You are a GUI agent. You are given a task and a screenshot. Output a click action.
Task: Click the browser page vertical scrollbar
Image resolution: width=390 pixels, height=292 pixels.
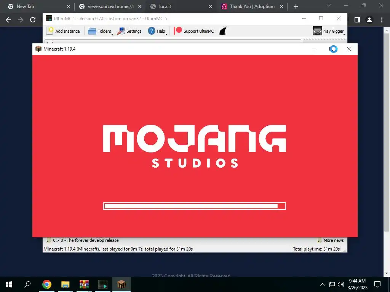coord(387,132)
